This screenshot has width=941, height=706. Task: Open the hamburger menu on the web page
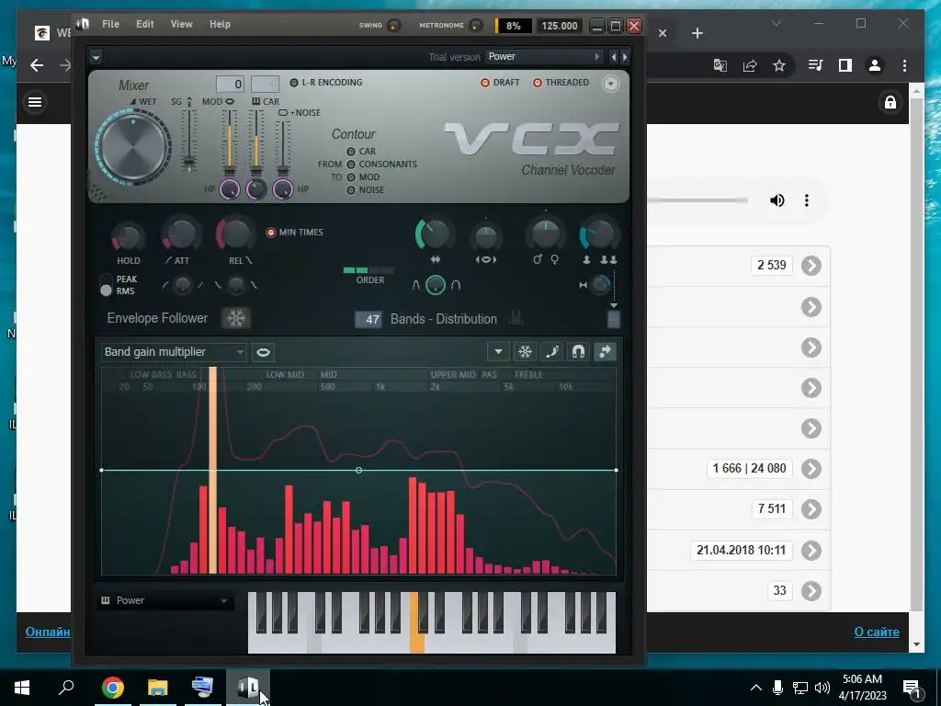(35, 102)
